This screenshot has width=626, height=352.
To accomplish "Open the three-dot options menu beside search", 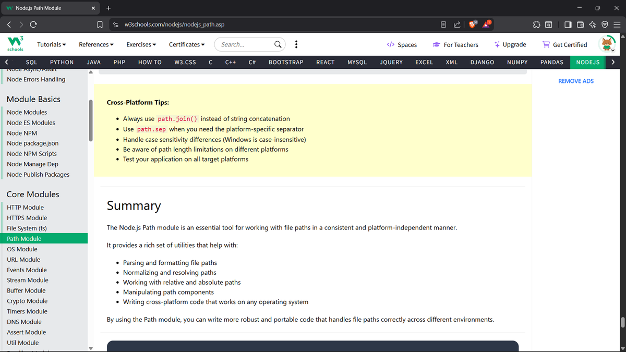I will (296, 44).
